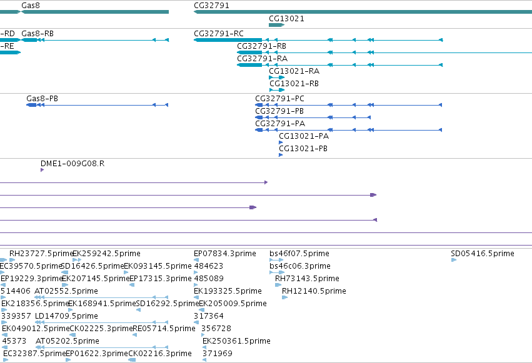Select the EK093145.5prime EST label
Screen dimensions: 532x363
click(x=158, y=266)
